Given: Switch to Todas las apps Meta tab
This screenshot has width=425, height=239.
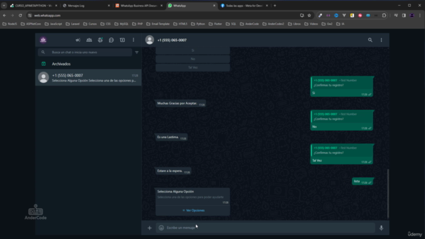Looking at the screenshot, I should click(x=244, y=5).
